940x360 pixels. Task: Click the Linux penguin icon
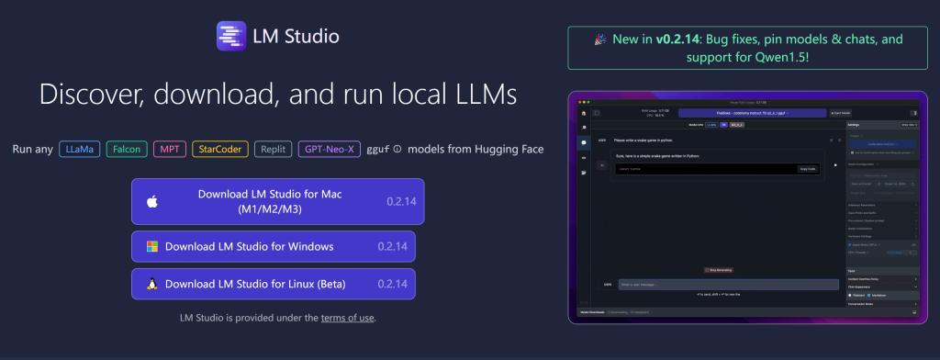(152, 284)
